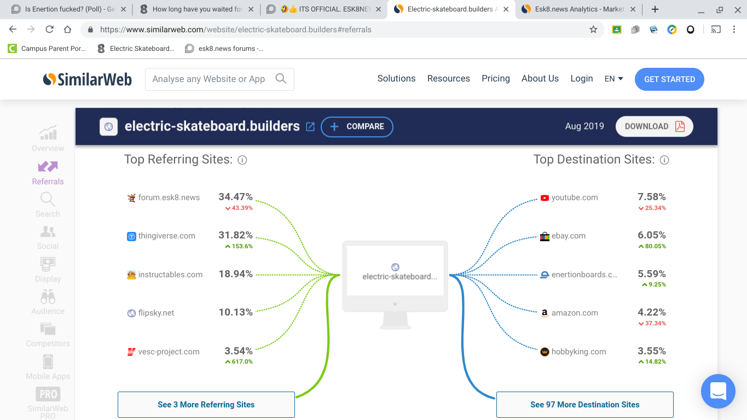Open the Overview sidebar section
Image resolution: width=747 pixels, height=420 pixels.
coord(48,138)
